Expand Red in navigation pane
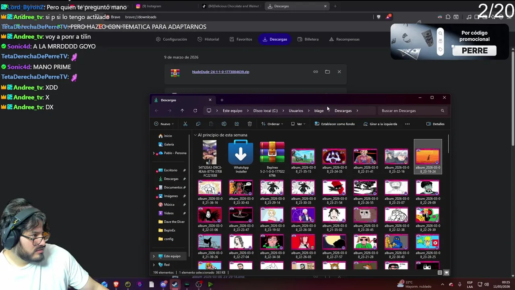Image resolution: width=515 pixels, height=290 pixels. click(154, 265)
